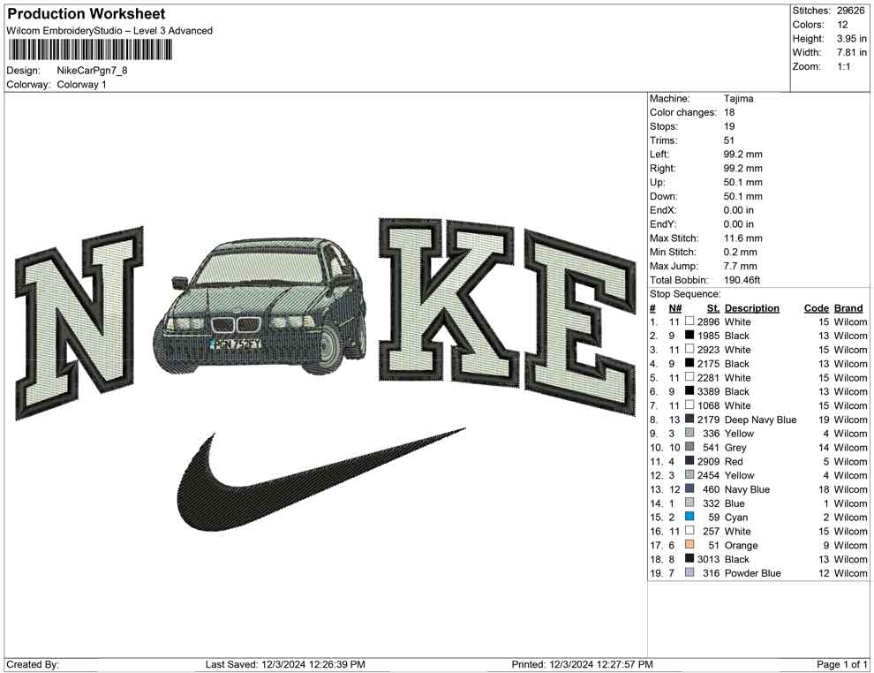Click the Color changes value 18
The width and height of the screenshot is (874, 673).
pyautogui.click(x=729, y=113)
